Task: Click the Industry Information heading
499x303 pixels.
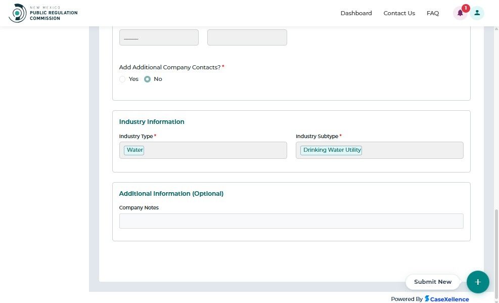Action: pos(152,122)
